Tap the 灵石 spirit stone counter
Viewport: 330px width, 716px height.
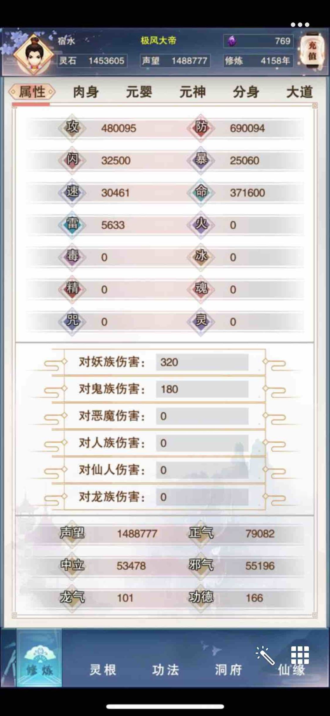[x=92, y=61]
